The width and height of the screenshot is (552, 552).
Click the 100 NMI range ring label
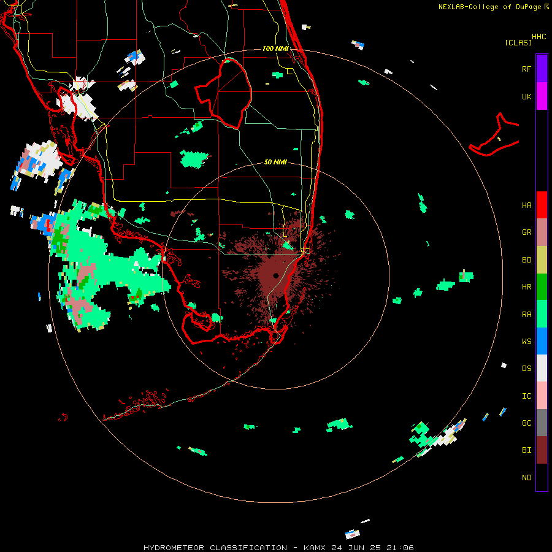pos(275,48)
